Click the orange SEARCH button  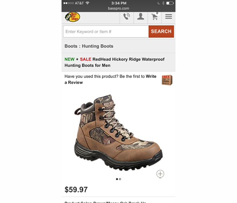(x=161, y=31)
